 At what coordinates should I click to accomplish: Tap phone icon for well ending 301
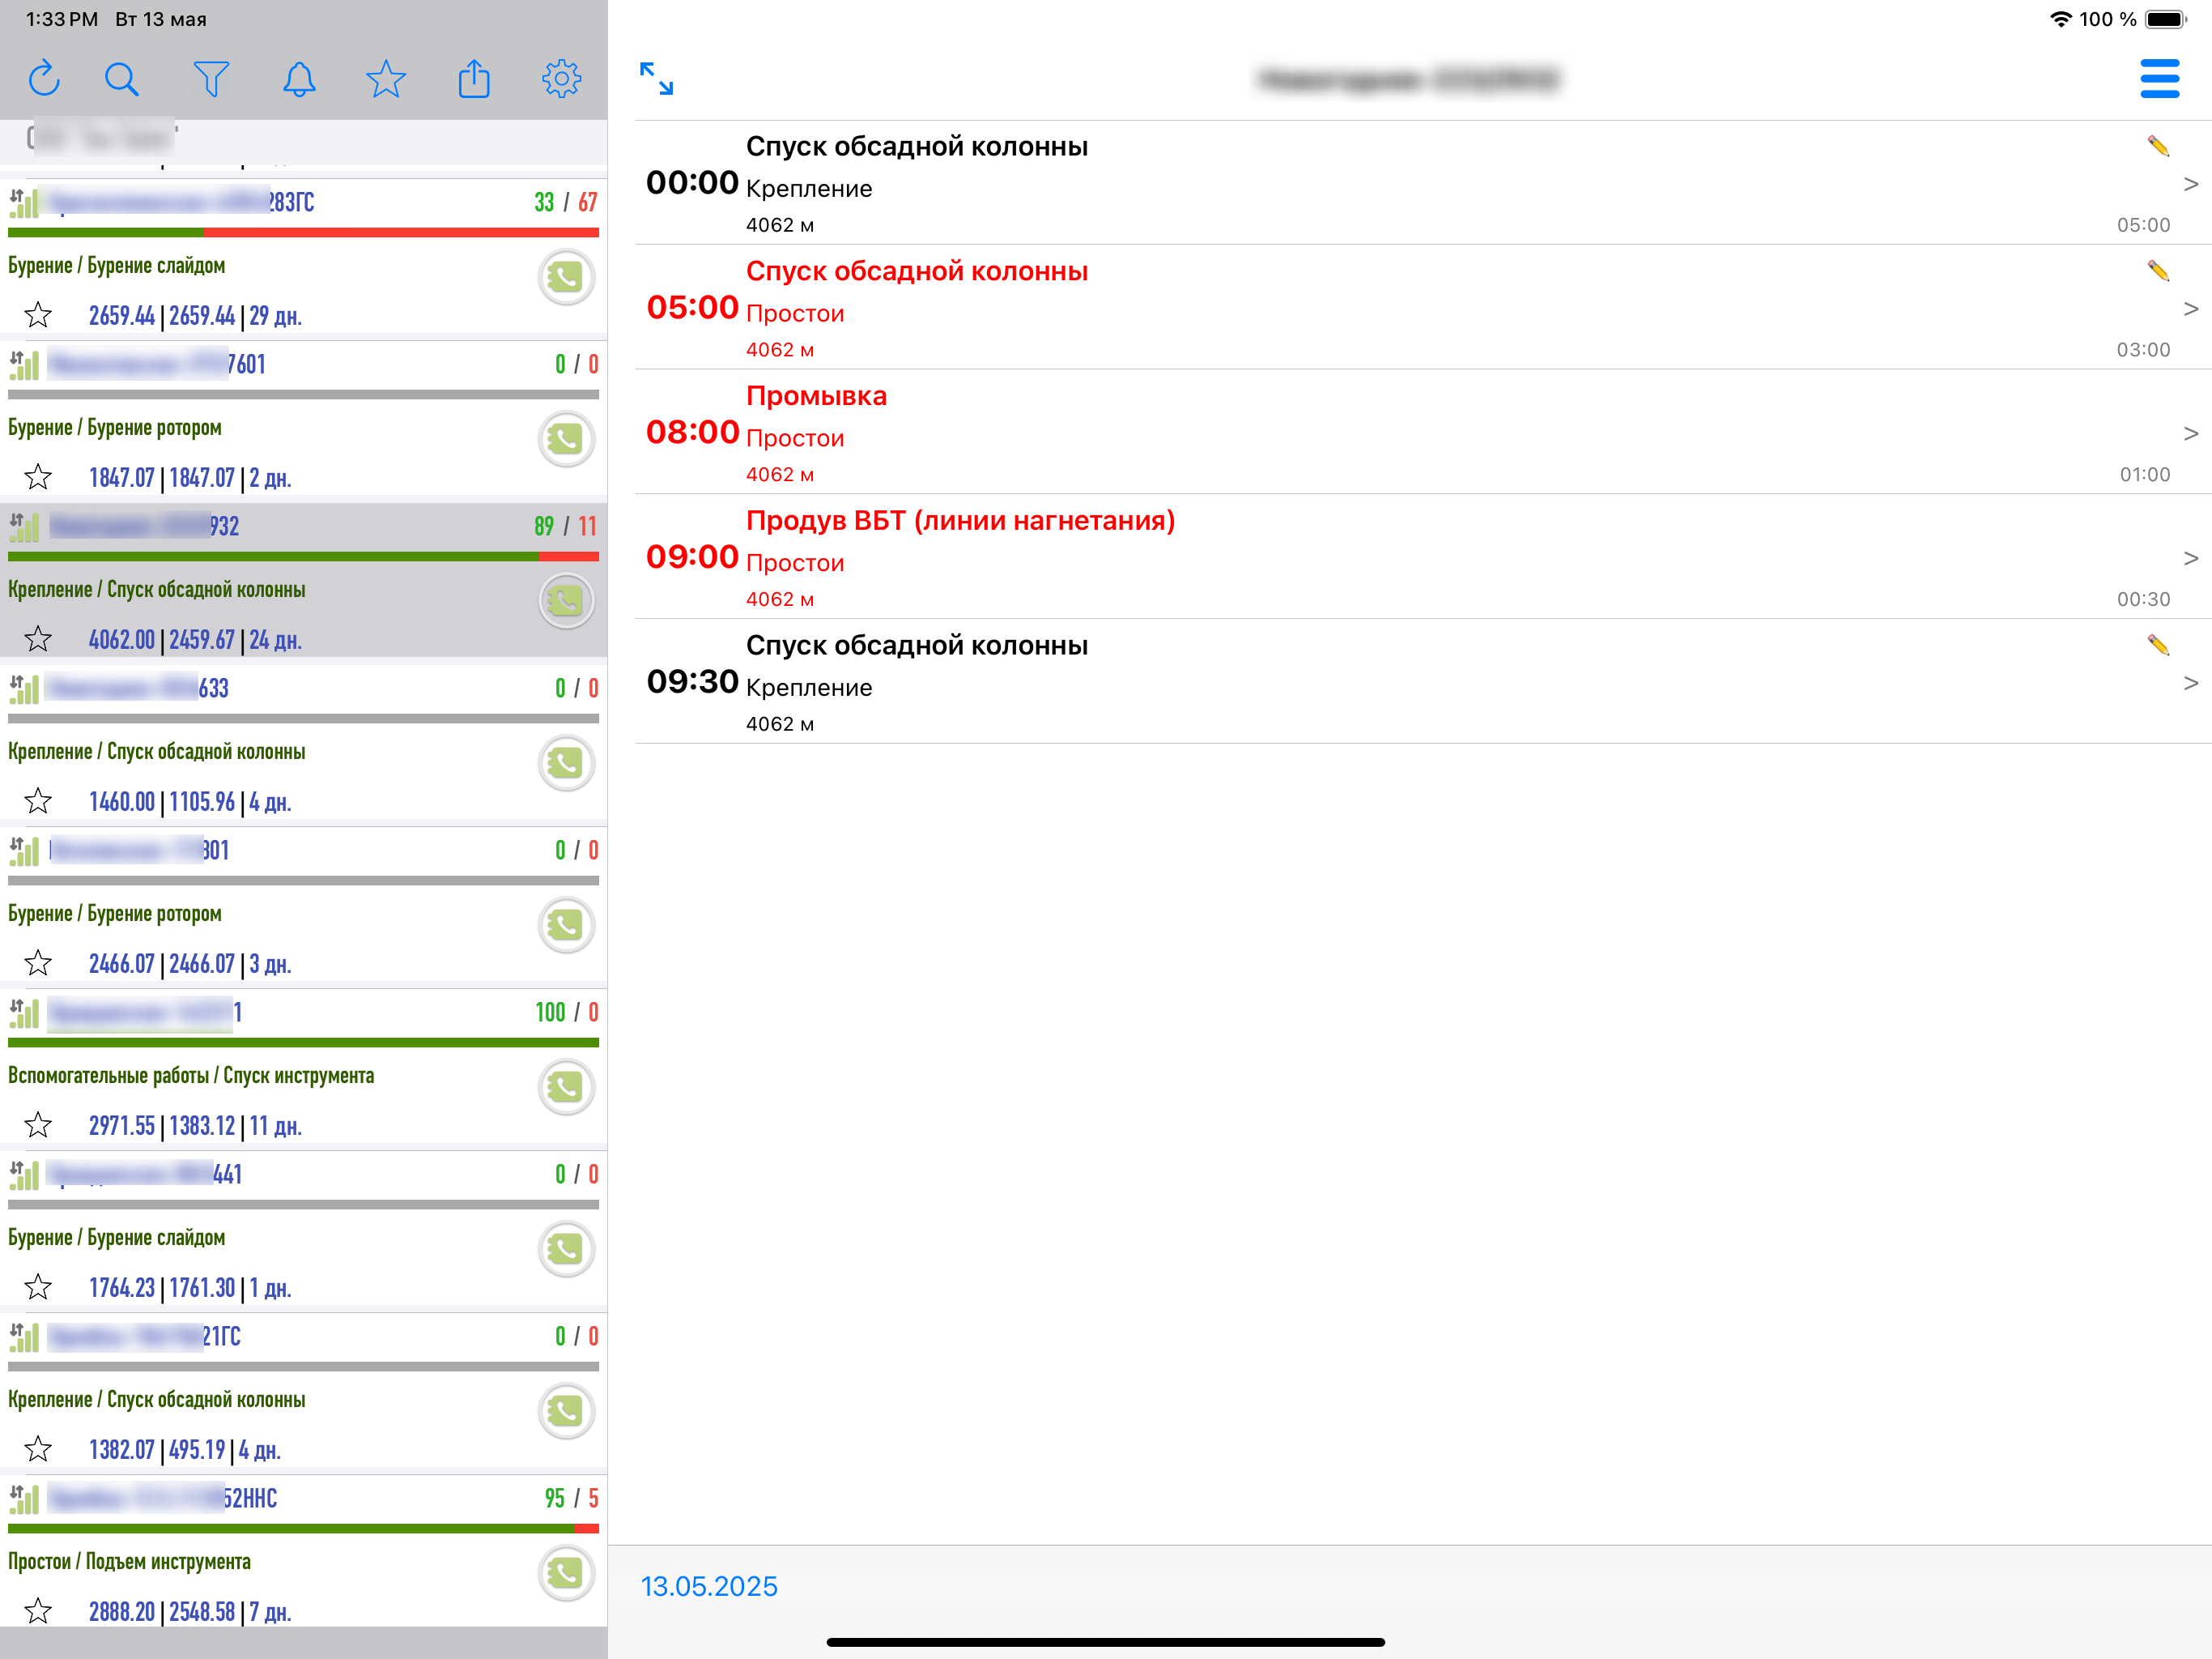(x=567, y=926)
